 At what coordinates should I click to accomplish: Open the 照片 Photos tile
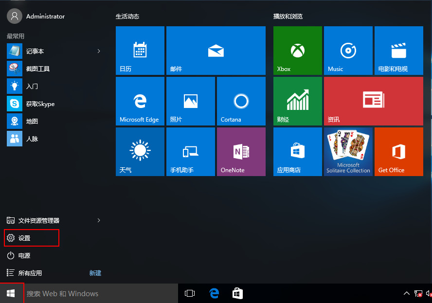190,101
